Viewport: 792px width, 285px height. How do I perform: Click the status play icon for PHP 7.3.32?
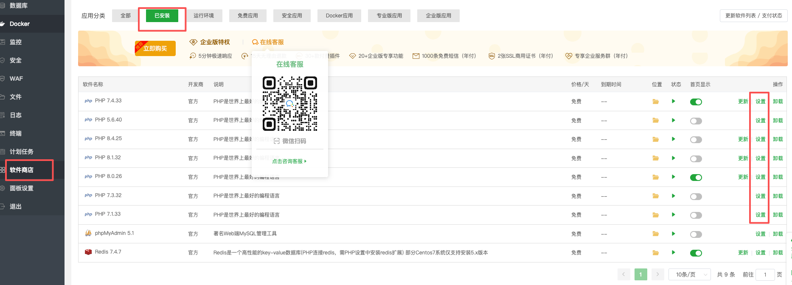coord(674,196)
